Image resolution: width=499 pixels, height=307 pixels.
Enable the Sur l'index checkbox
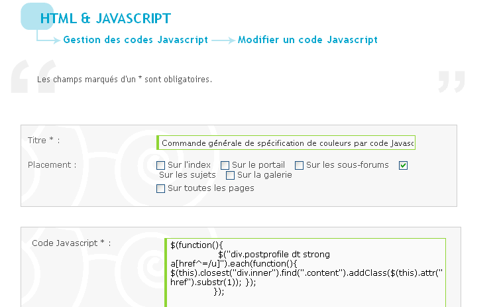pyautogui.click(x=161, y=165)
